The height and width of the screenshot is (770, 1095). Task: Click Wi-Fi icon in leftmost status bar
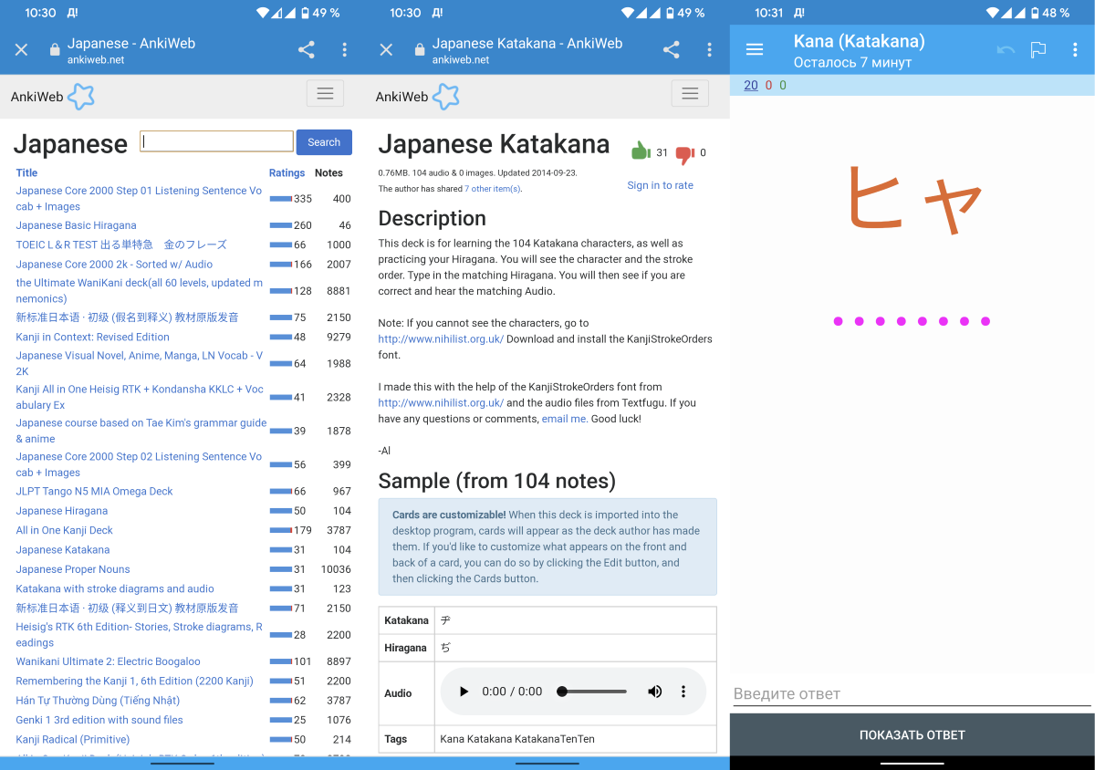pyautogui.click(x=263, y=13)
